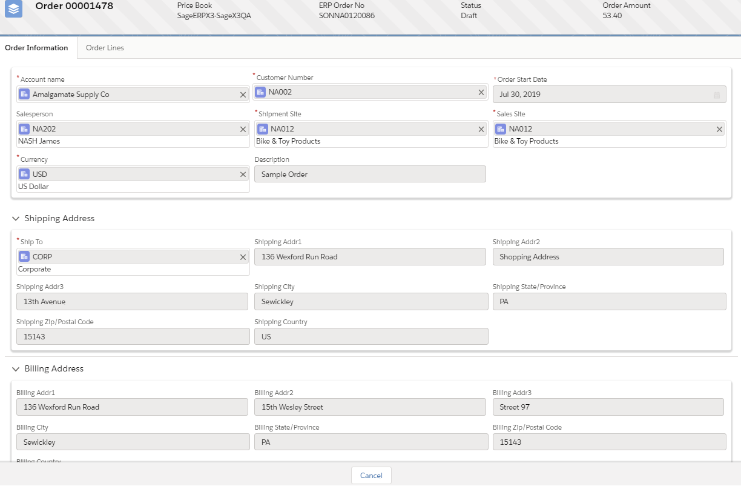
Task: Switch to the Order Lines tab
Action: (105, 48)
